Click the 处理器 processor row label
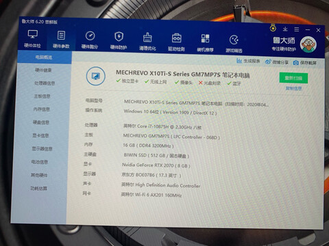329x246 pixels. click(91, 125)
